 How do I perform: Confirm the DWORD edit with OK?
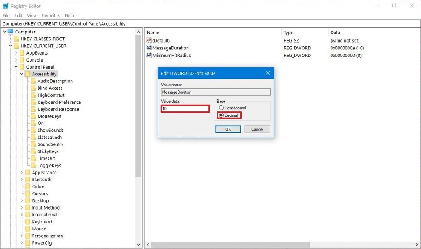(x=228, y=129)
